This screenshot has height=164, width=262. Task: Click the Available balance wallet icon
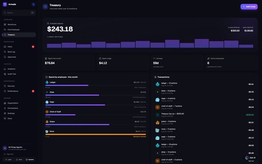[48, 24]
